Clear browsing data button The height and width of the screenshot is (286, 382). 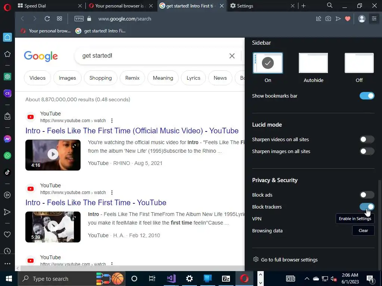point(363,231)
